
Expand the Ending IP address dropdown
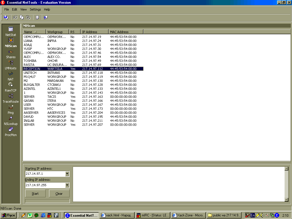click(x=67, y=185)
